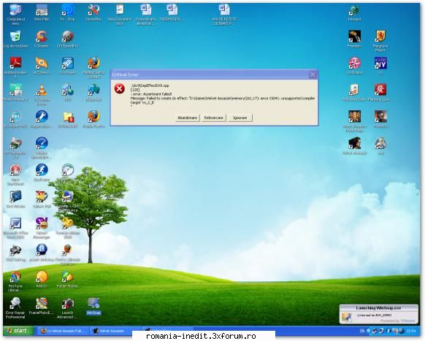This screenshot has height=341, width=425.
Task: Click the Abandonare button in the error dialog
Action: point(187,118)
